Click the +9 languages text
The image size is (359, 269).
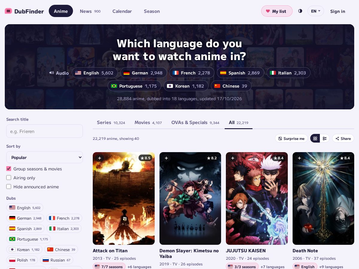[331, 267]
